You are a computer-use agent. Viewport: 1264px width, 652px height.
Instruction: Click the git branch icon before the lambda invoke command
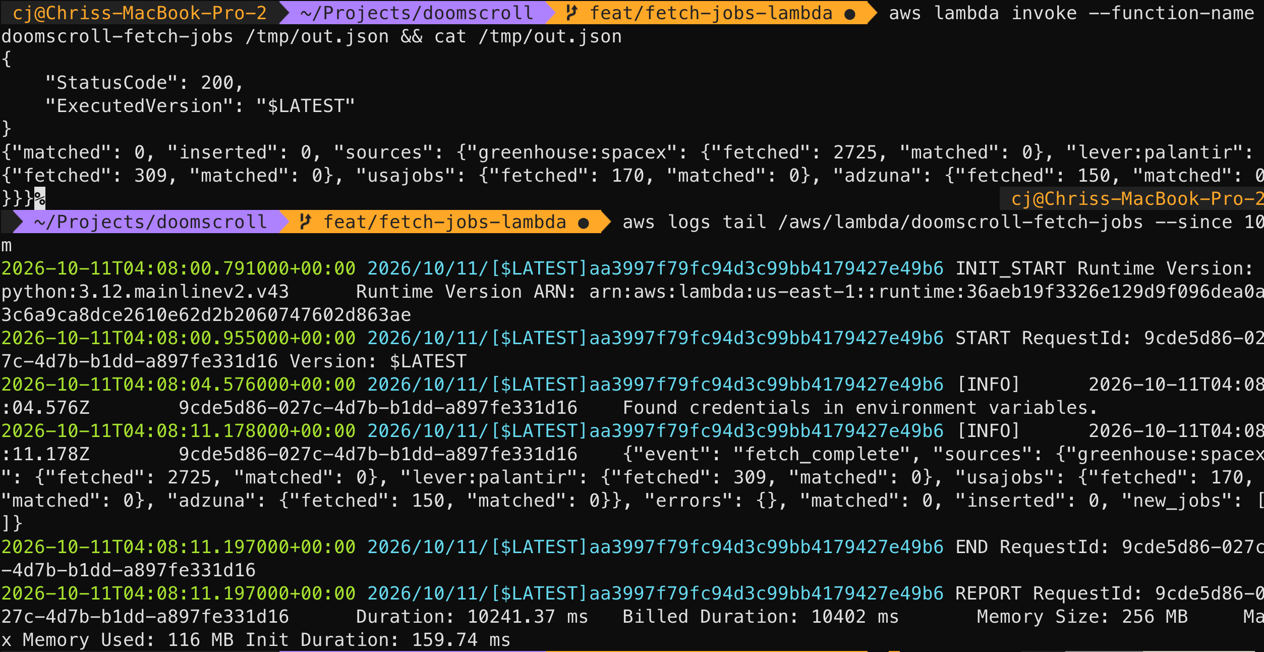pos(571,13)
